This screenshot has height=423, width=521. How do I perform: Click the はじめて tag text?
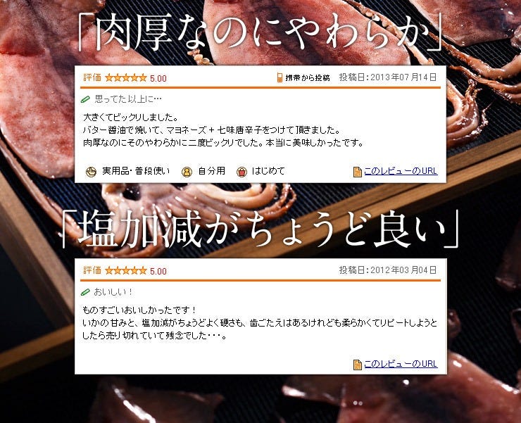tap(268, 171)
